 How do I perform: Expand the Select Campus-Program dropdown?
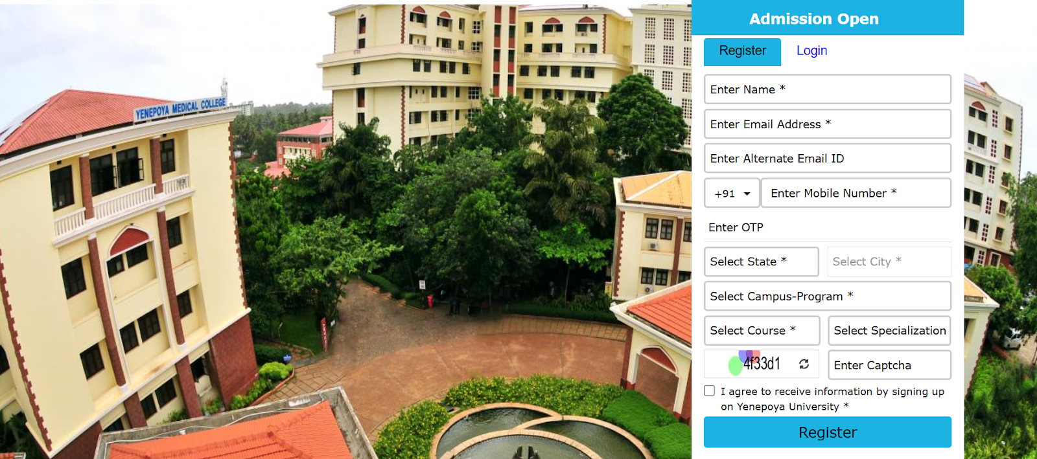[x=828, y=296]
